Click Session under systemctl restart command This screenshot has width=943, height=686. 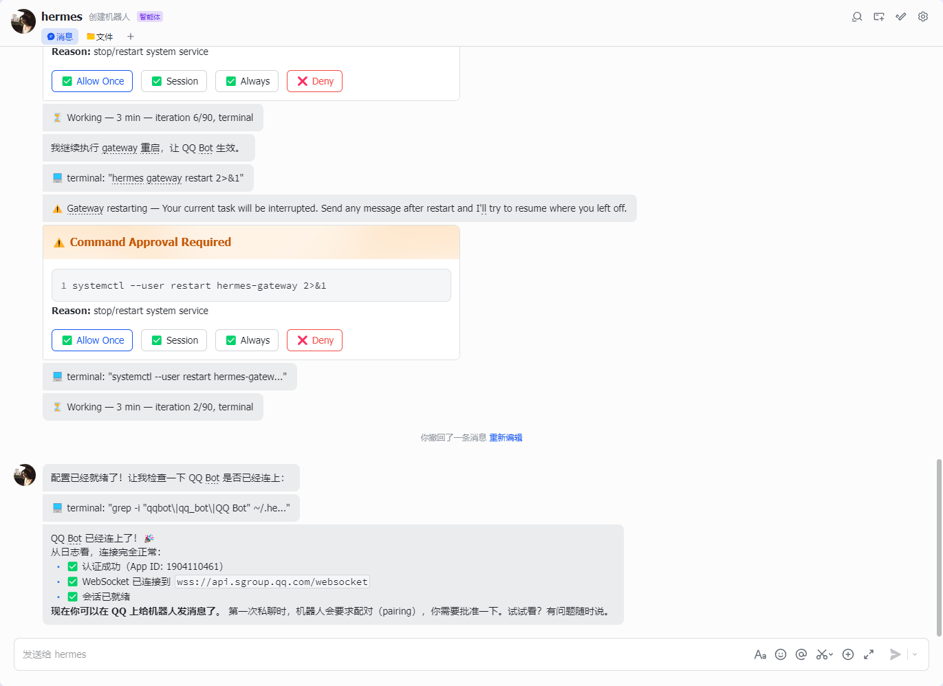[174, 340]
